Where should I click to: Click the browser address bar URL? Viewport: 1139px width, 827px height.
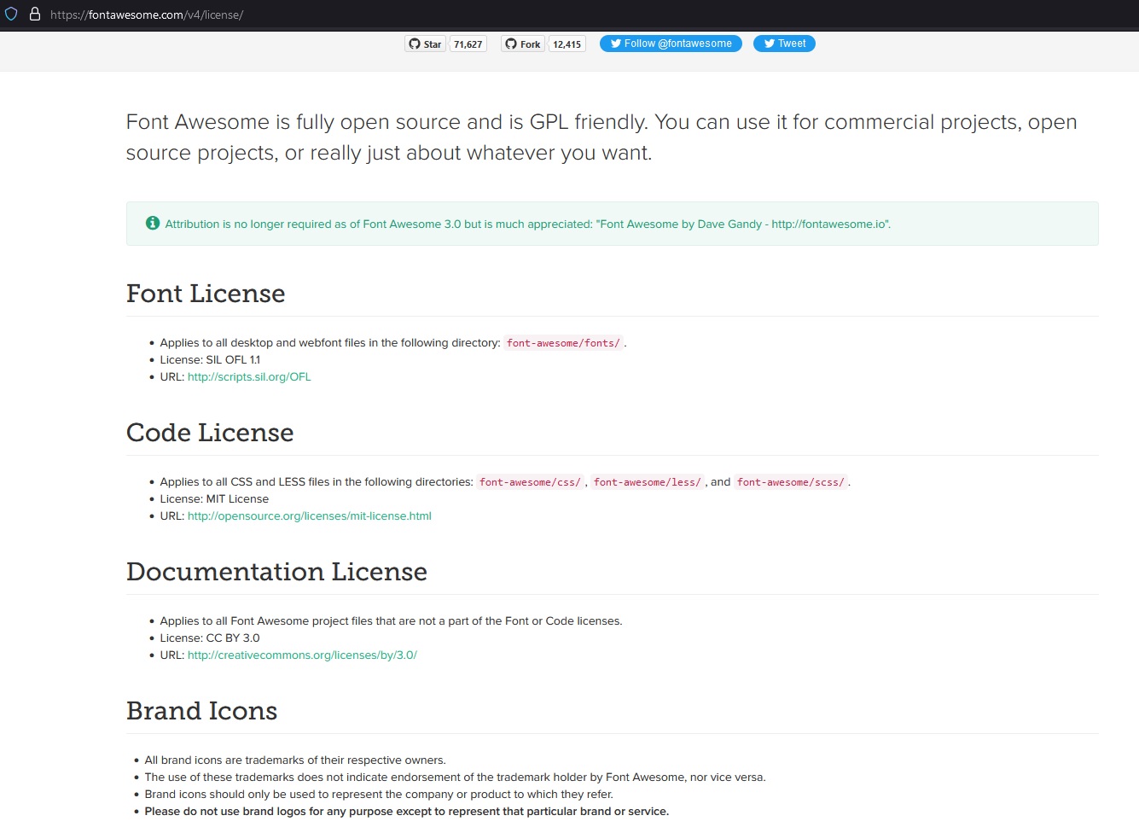point(147,15)
